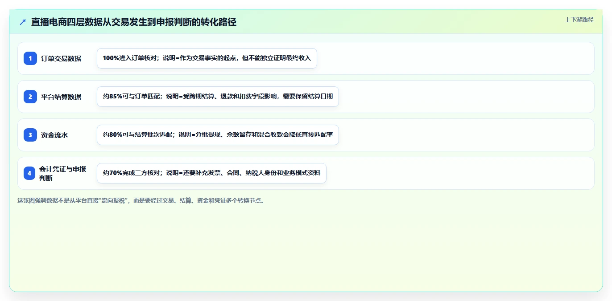Select the 会计凭证与申报判断 label
Screen dimensions: 612x301
[x=62, y=173]
